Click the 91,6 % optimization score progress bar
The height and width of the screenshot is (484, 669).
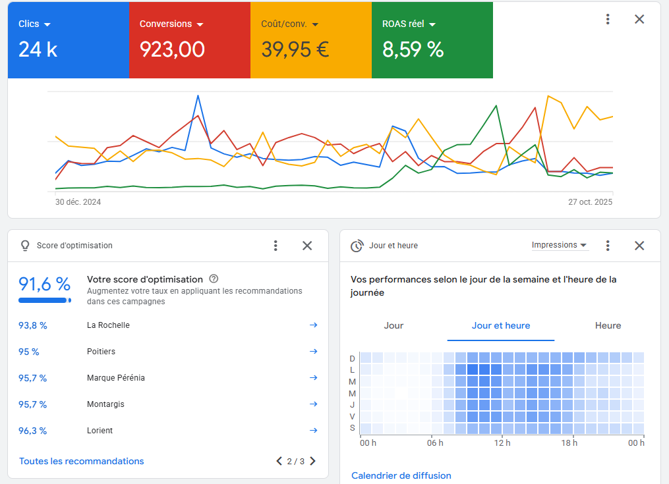click(45, 301)
